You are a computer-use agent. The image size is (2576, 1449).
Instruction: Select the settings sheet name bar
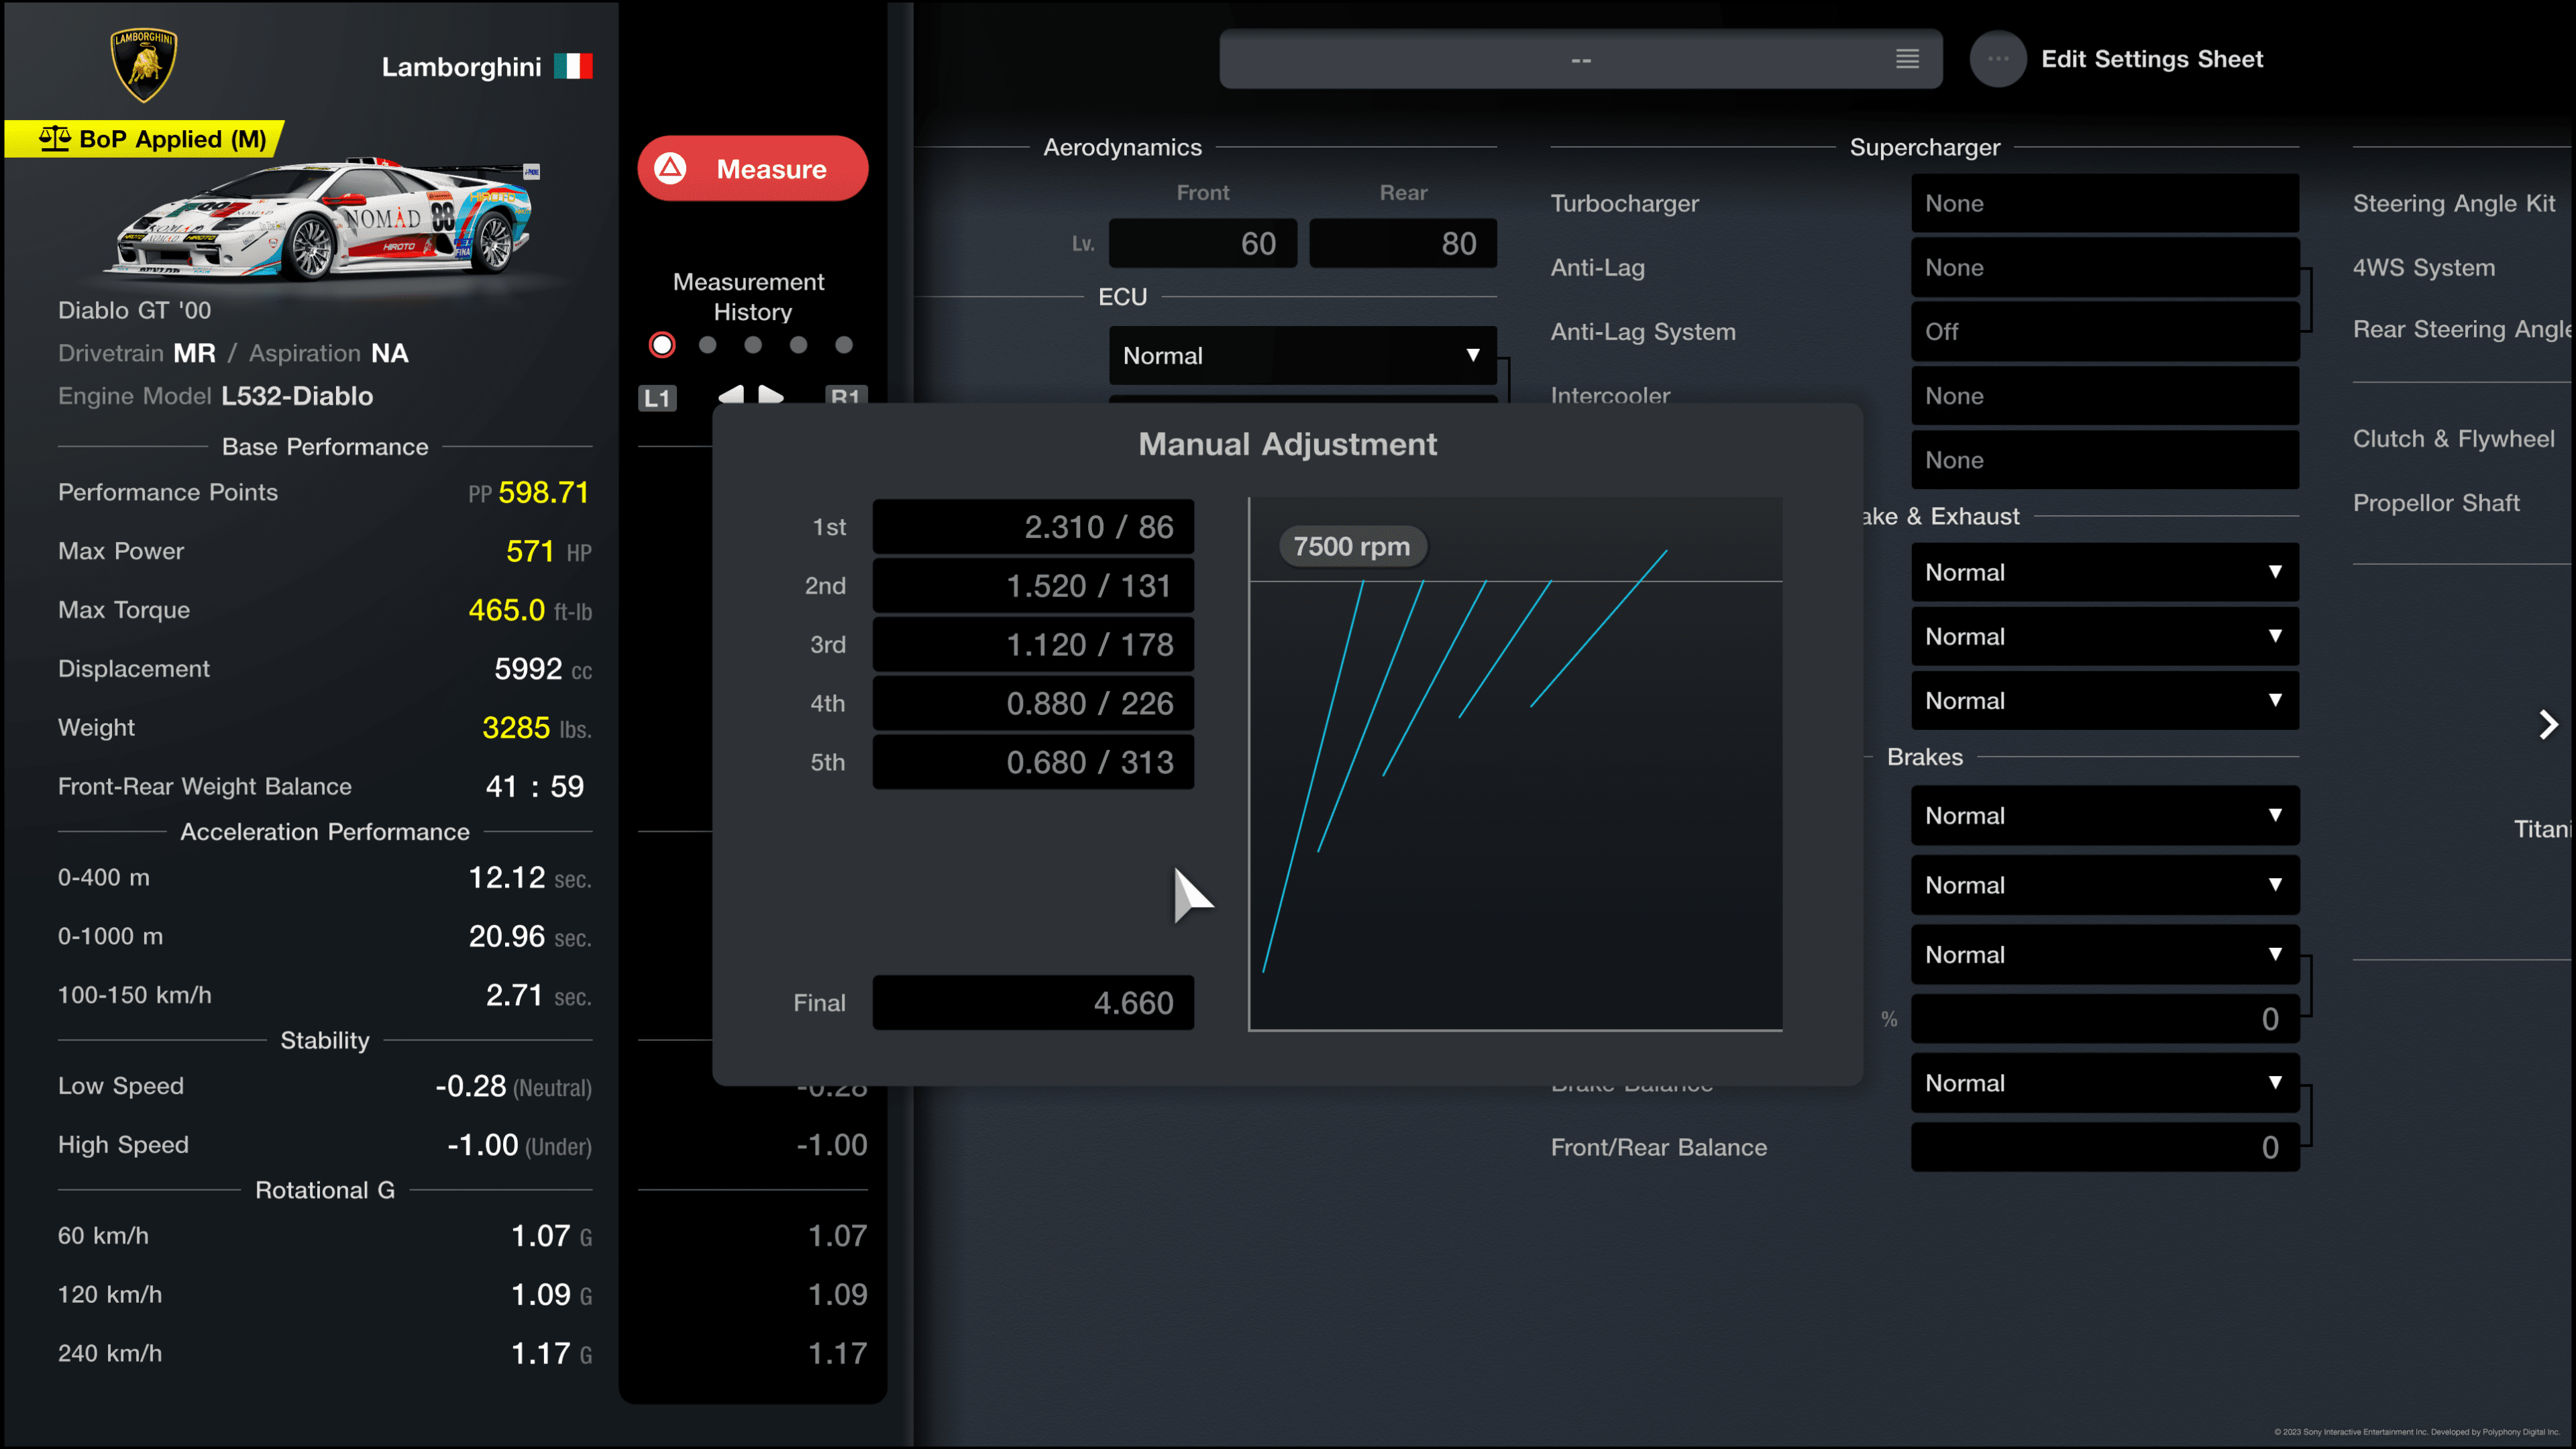pos(1580,59)
